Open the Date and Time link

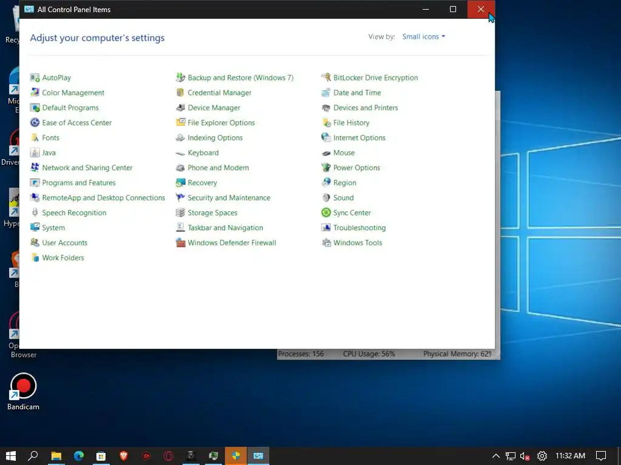357,93
